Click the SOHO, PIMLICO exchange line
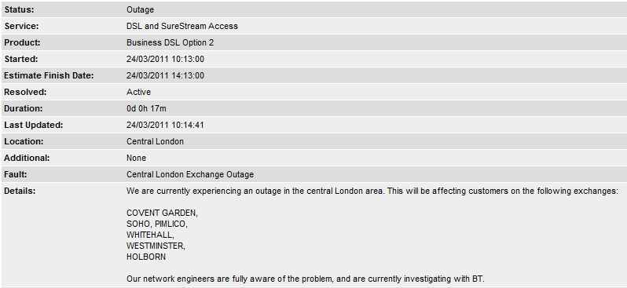 pyautogui.click(x=157, y=224)
